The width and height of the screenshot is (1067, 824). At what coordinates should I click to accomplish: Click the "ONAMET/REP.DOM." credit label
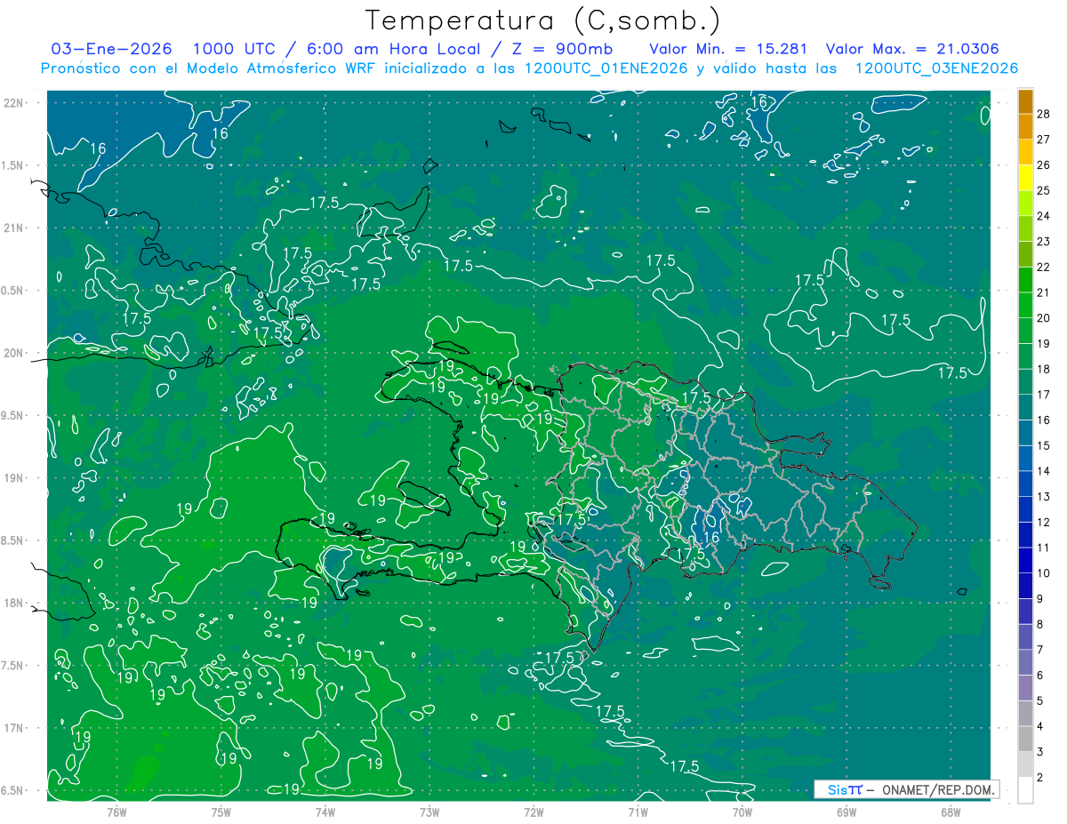pos(939,789)
